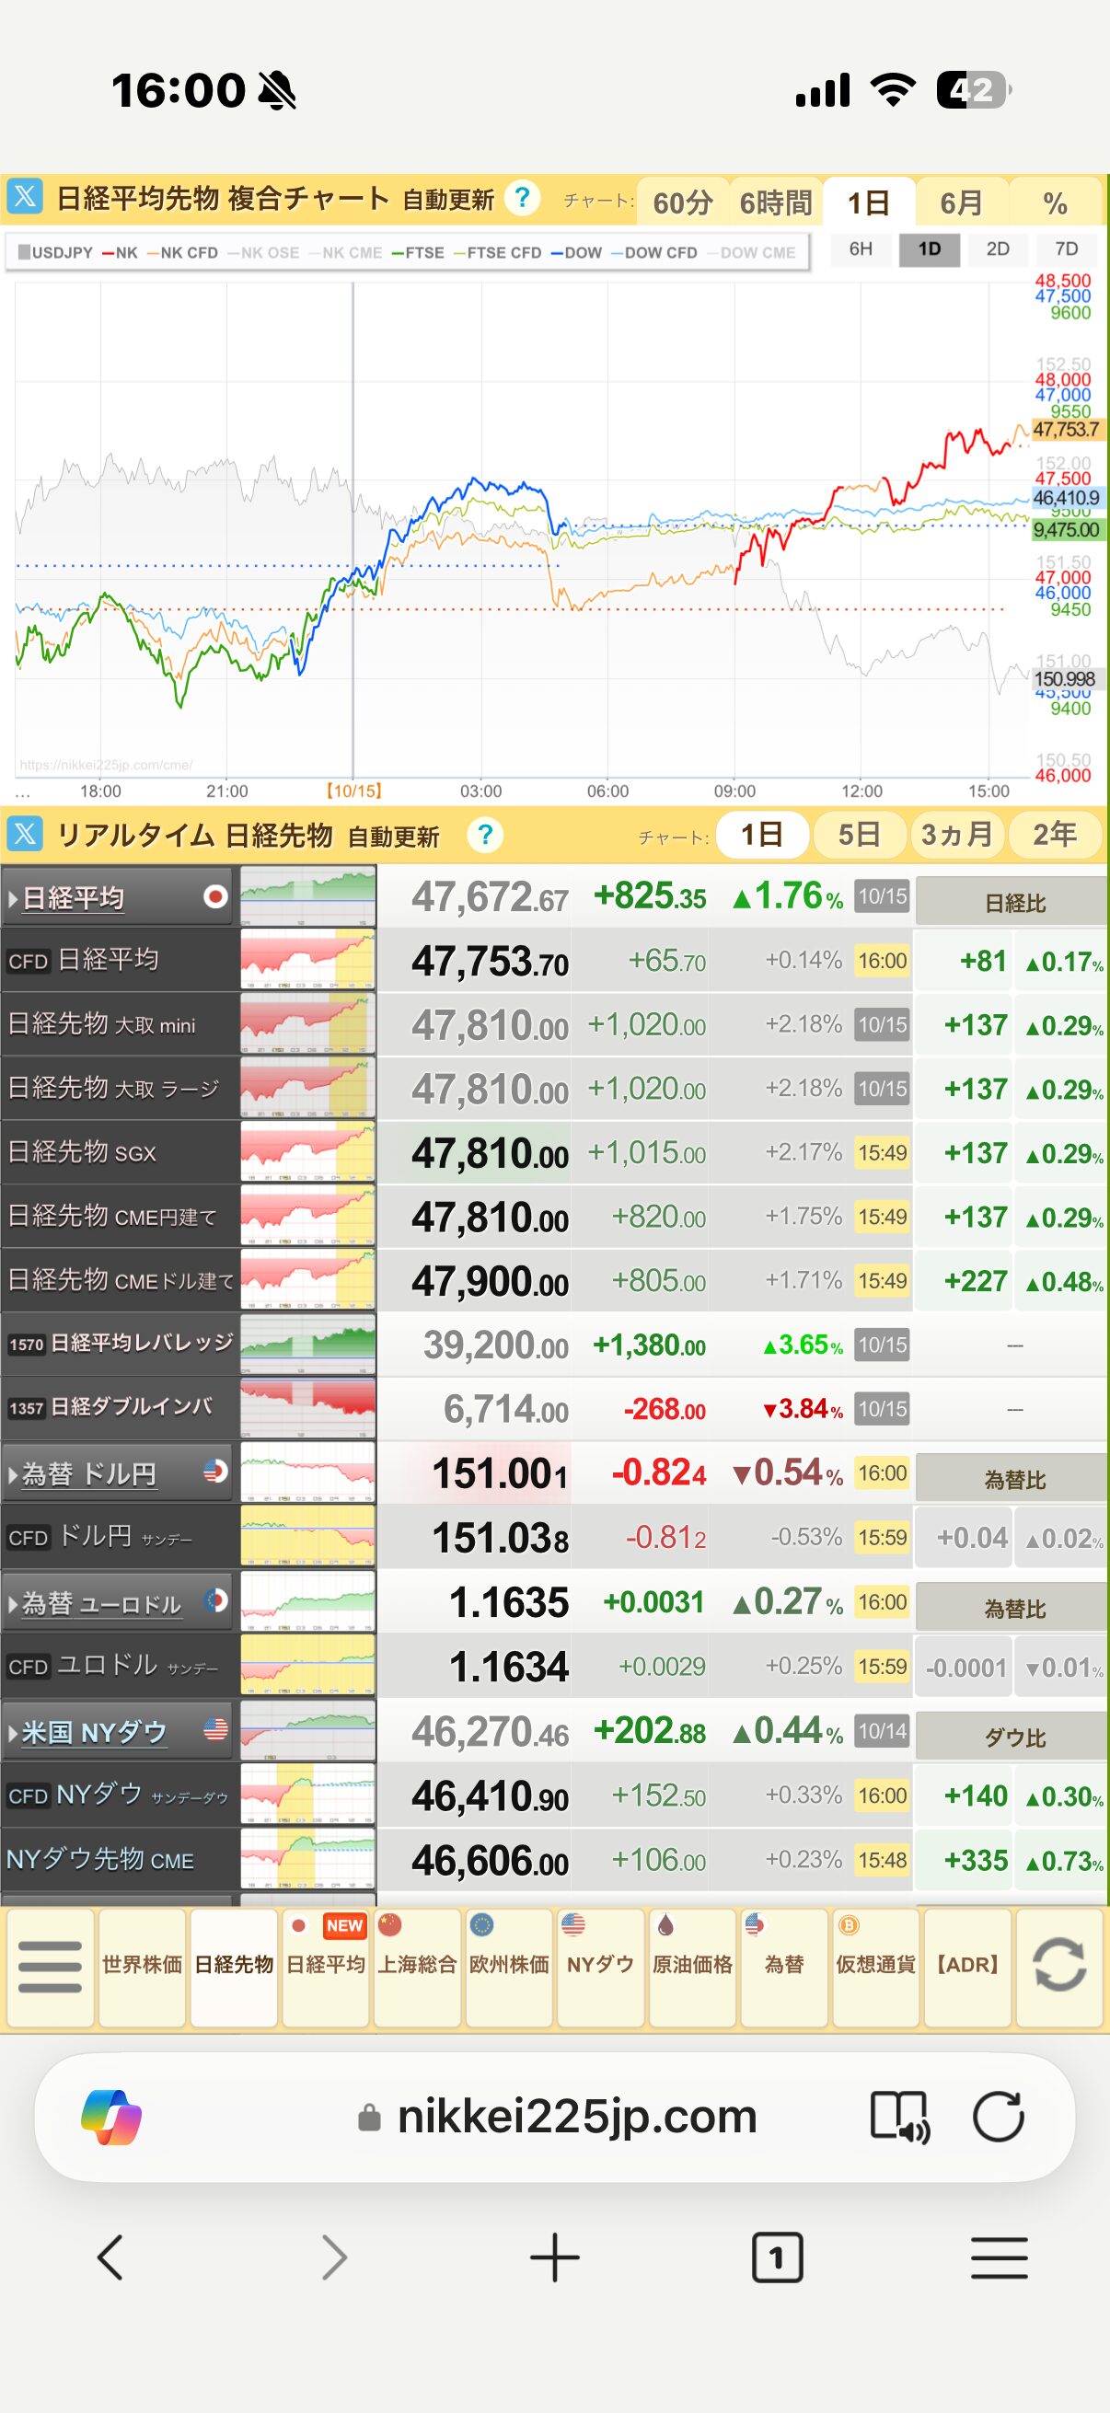1110x2413 pixels.
Task: Tap the browser reload icon in the address bar
Action: point(999,2116)
